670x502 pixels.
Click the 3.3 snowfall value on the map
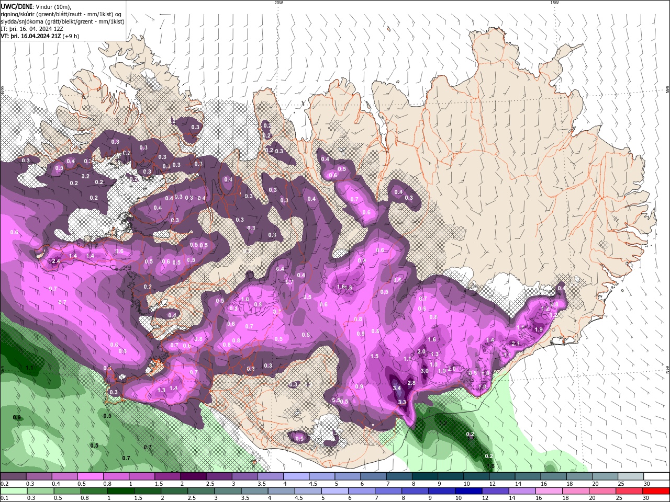tap(402, 402)
